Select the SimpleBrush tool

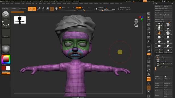pos(159,33)
